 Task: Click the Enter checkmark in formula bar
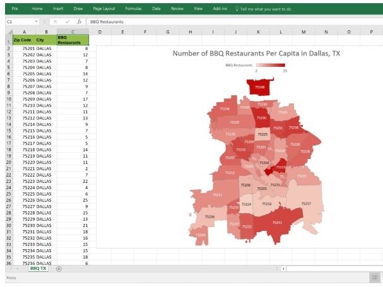[x=67, y=21]
